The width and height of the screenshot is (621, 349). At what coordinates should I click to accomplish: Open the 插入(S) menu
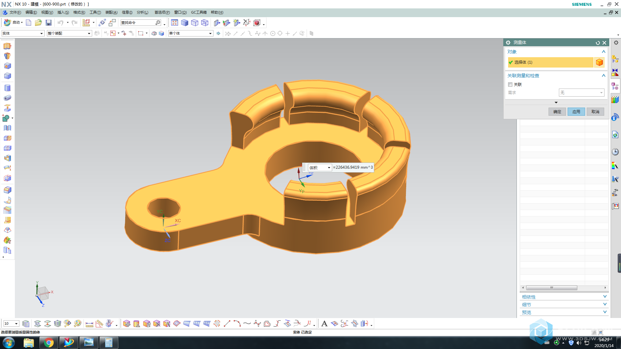click(63, 12)
